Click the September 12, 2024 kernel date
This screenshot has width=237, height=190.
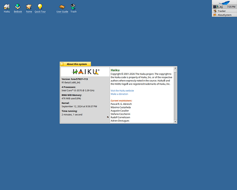79,106
